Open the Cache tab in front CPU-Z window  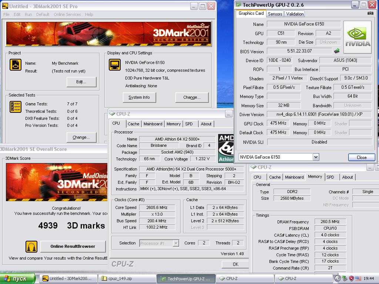pyautogui.click(x=133, y=124)
